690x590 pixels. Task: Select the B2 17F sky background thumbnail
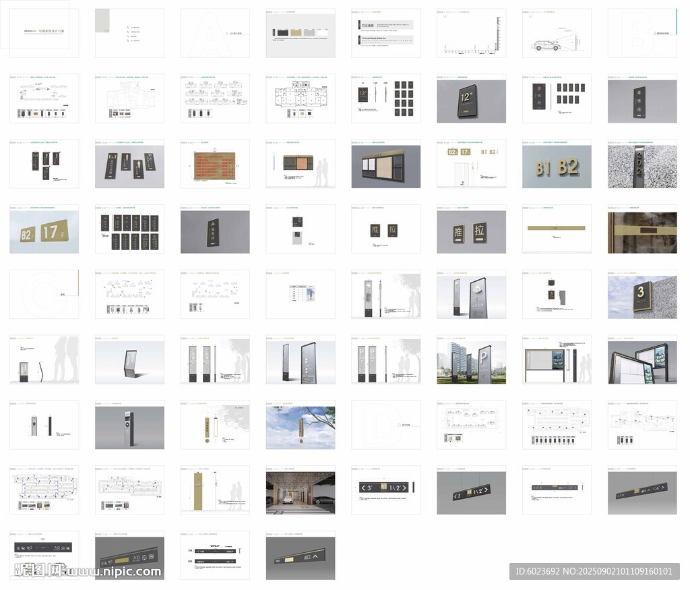pyautogui.click(x=44, y=229)
